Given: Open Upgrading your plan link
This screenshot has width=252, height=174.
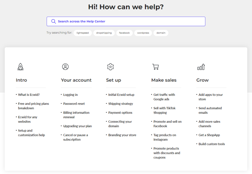Looking at the screenshot, I should coord(77,126).
